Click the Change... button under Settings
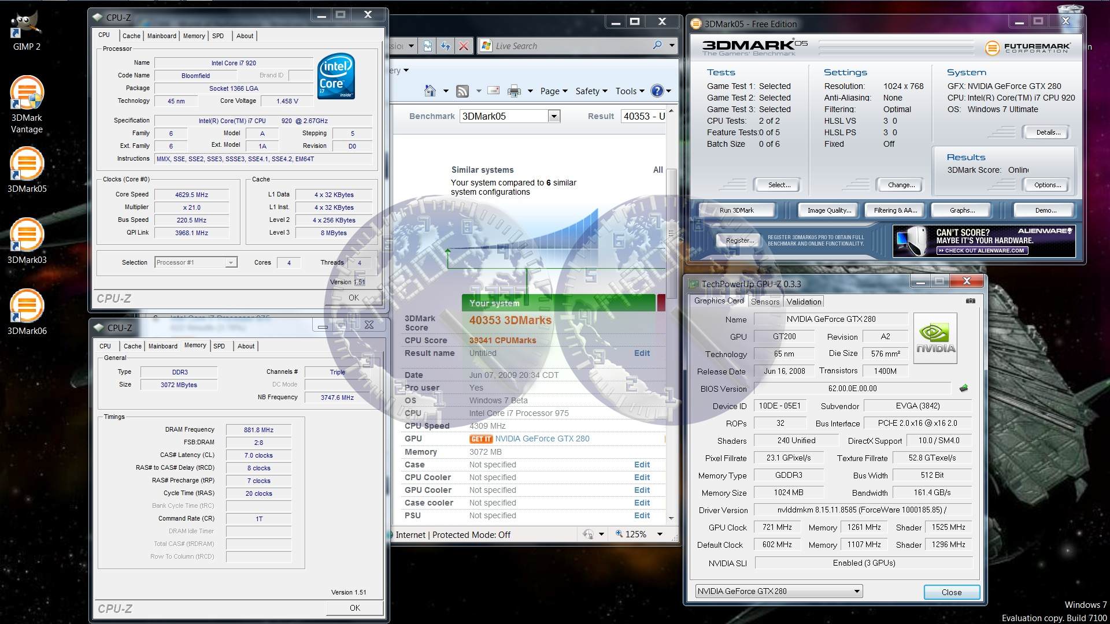Image resolution: width=1110 pixels, height=624 pixels. (901, 185)
